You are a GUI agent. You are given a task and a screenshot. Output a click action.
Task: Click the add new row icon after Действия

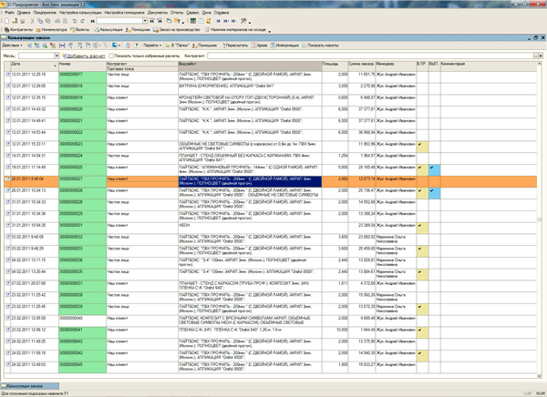click(x=29, y=46)
